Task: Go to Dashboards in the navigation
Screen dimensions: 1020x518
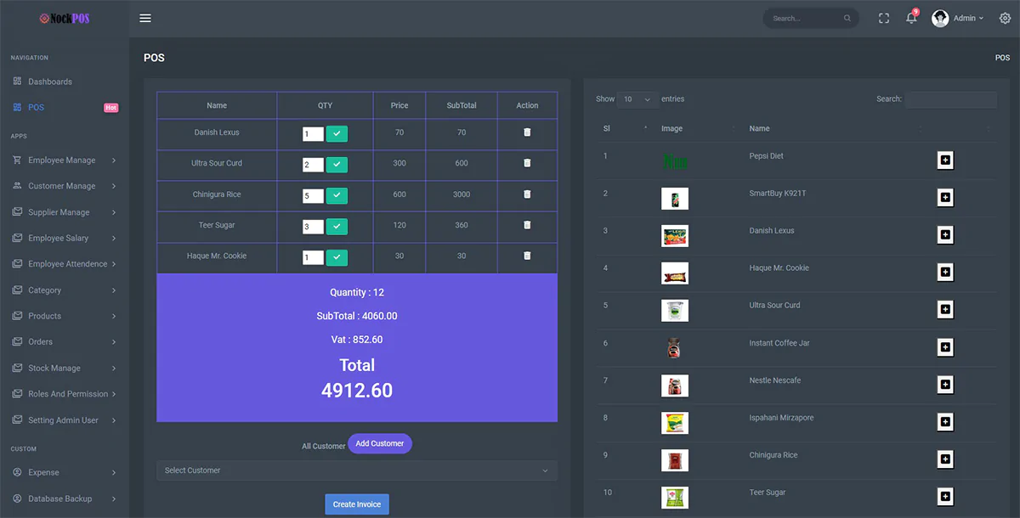Action: (x=50, y=82)
